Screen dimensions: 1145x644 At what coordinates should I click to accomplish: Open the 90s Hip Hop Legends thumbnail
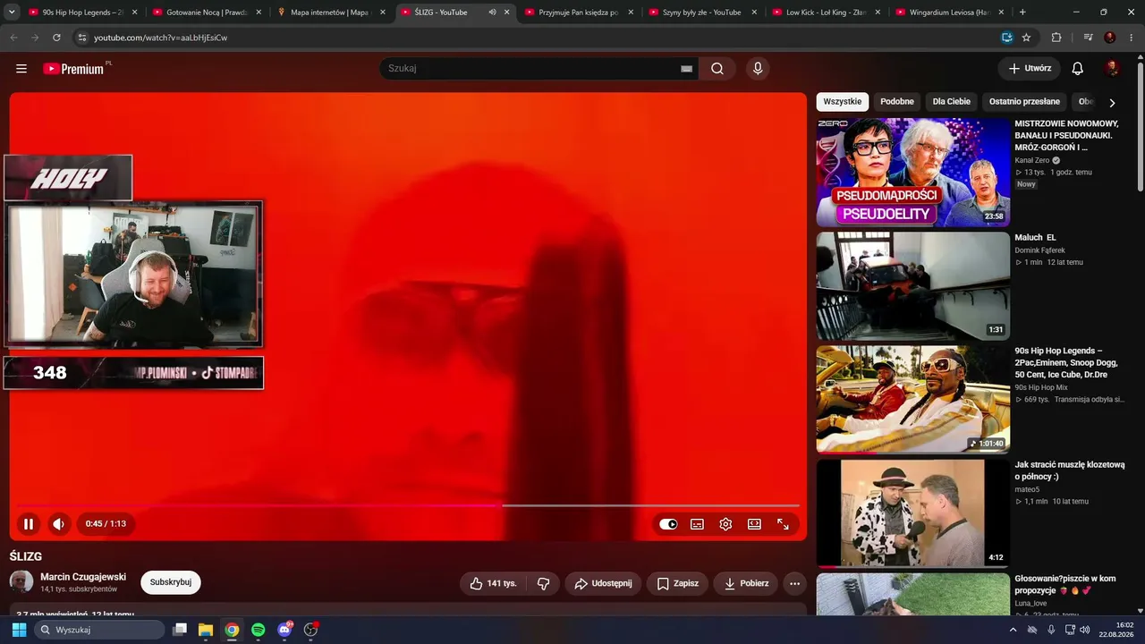coord(912,400)
